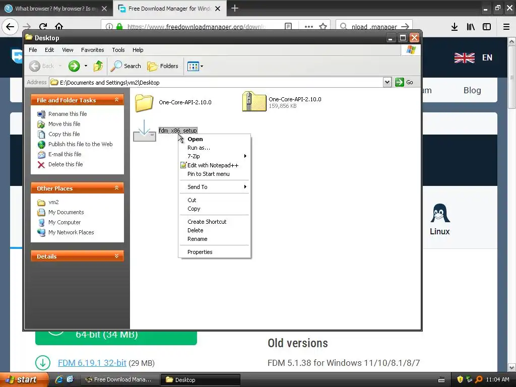Open the 7-Zip submenu
This screenshot has width=516, height=387.
click(x=214, y=156)
